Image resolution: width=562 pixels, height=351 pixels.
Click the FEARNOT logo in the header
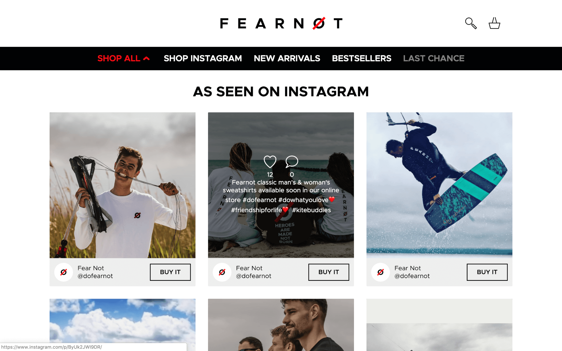click(x=281, y=23)
